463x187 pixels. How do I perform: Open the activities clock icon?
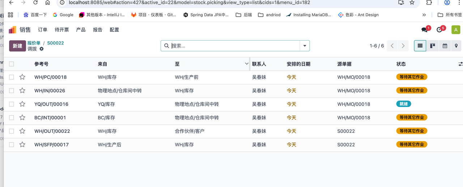coord(439,30)
